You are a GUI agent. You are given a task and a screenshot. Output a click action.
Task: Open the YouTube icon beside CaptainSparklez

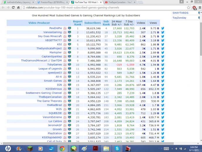65,57
